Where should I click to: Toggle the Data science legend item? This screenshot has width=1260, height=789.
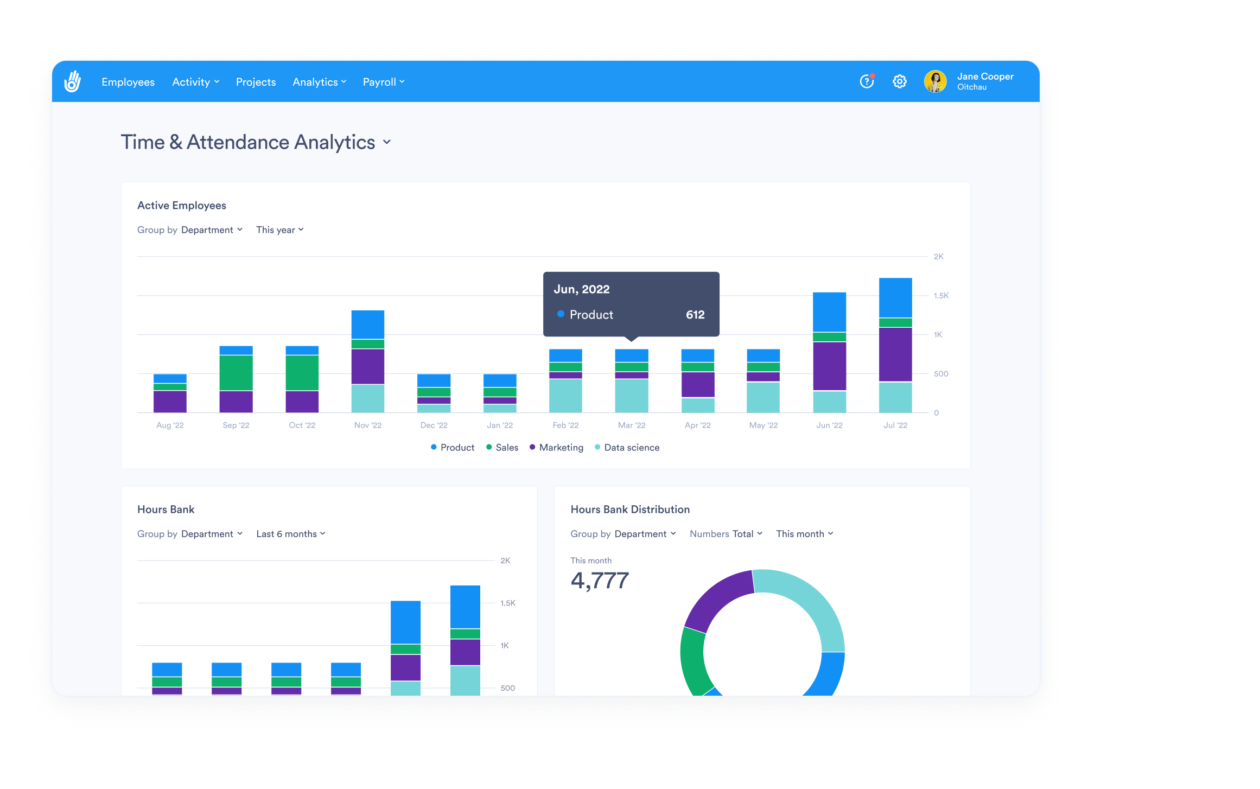point(627,447)
